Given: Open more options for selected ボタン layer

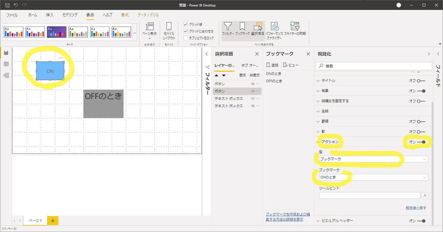Looking at the screenshot, I should click(258, 91).
